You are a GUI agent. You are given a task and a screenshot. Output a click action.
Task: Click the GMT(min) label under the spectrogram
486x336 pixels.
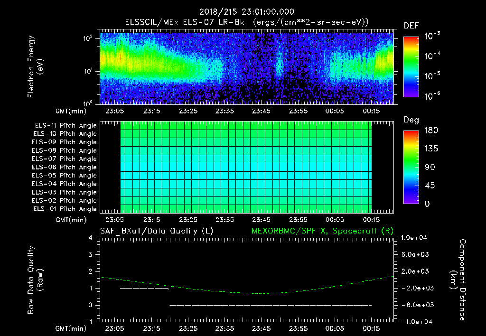pos(71,111)
